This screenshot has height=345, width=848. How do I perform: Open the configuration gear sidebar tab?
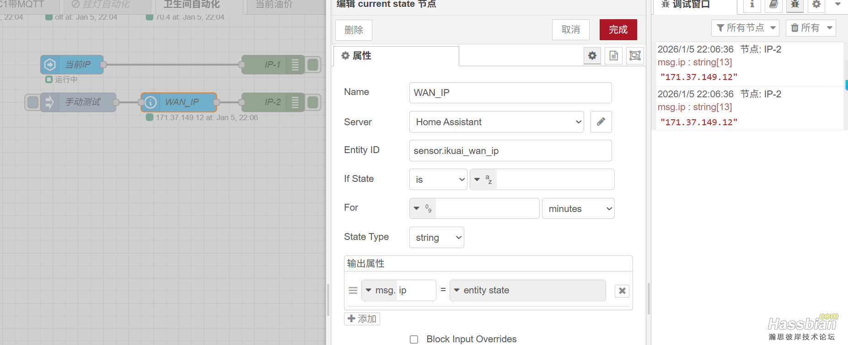pyautogui.click(x=816, y=5)
